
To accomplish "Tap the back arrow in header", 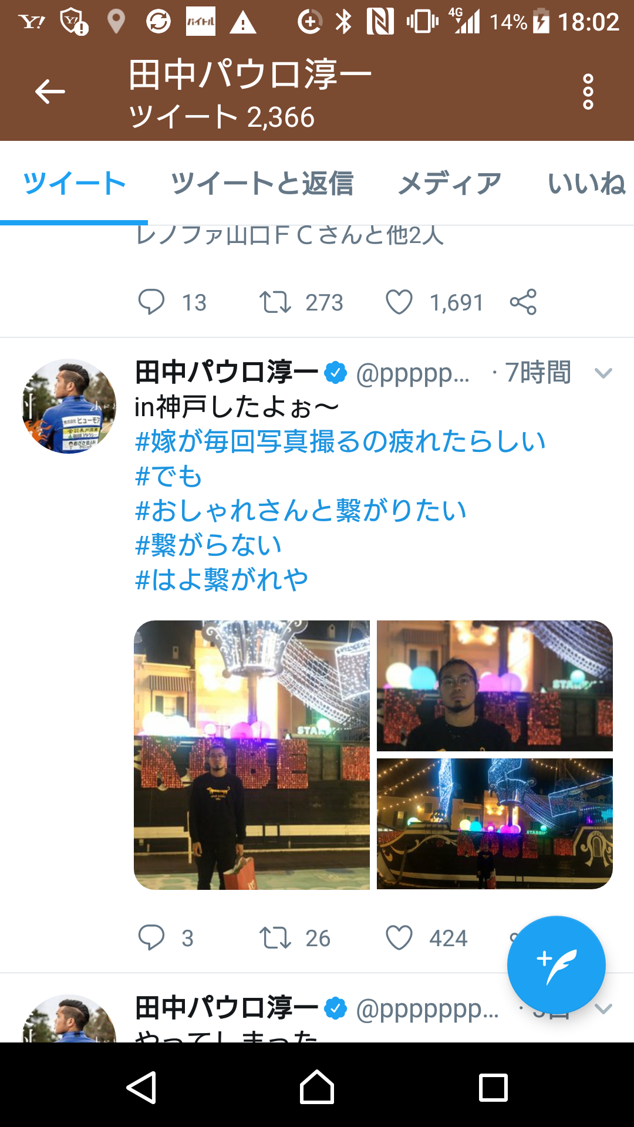I will click(50, 92).
